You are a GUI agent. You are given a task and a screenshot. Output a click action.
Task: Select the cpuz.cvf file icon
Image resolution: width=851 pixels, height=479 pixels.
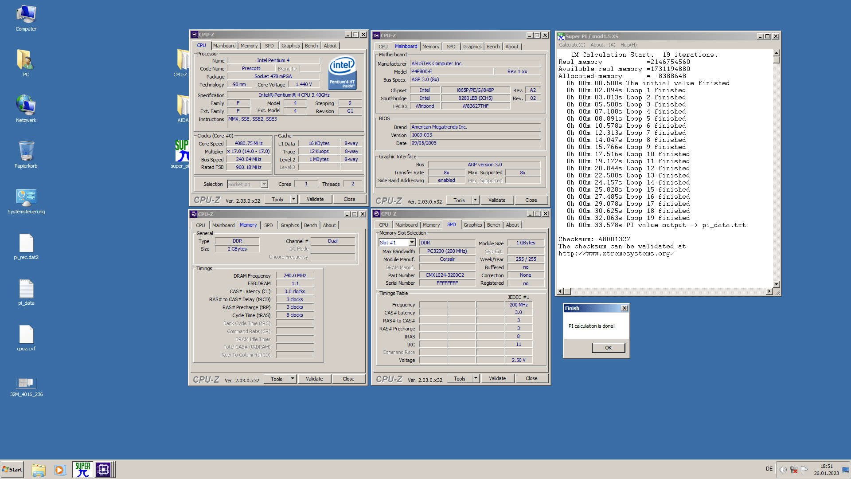point(26,338)
